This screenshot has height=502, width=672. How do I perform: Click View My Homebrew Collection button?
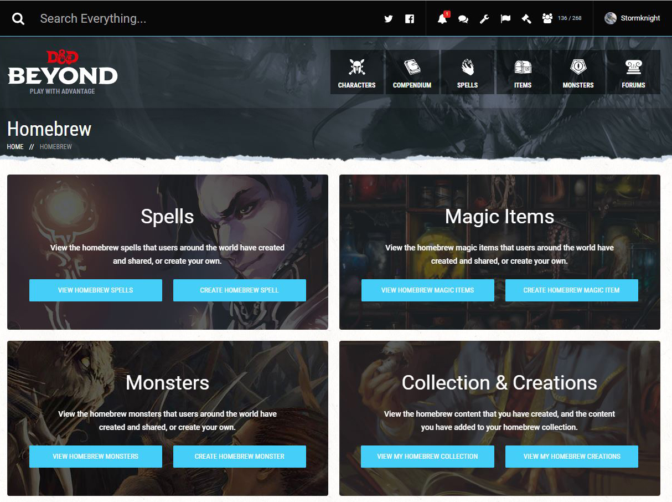(428, 457)
